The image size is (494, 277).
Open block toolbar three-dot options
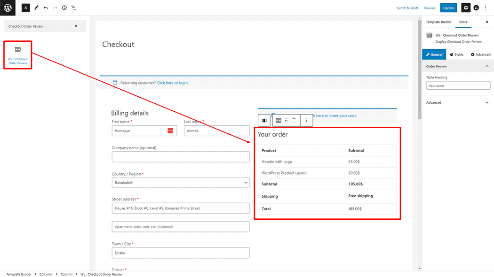coord(306,121)
